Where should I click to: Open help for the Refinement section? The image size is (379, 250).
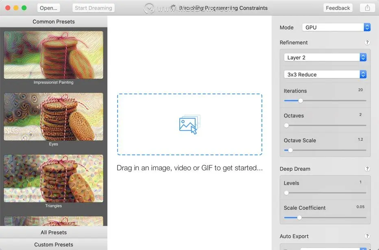tap(367, 43)
